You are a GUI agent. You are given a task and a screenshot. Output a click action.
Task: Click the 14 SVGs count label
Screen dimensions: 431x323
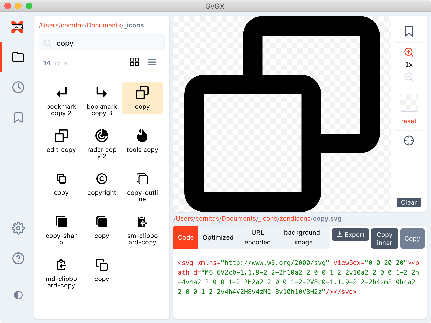pyautogui.click(x=55, y=63)
